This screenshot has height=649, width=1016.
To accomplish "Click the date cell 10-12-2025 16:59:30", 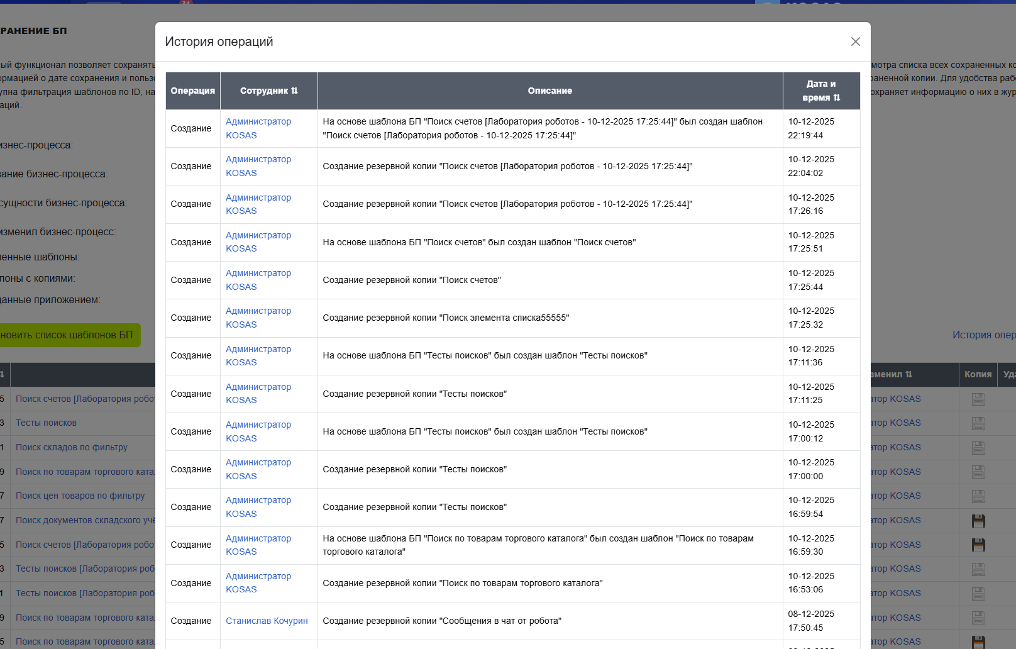I will point(821,545).
